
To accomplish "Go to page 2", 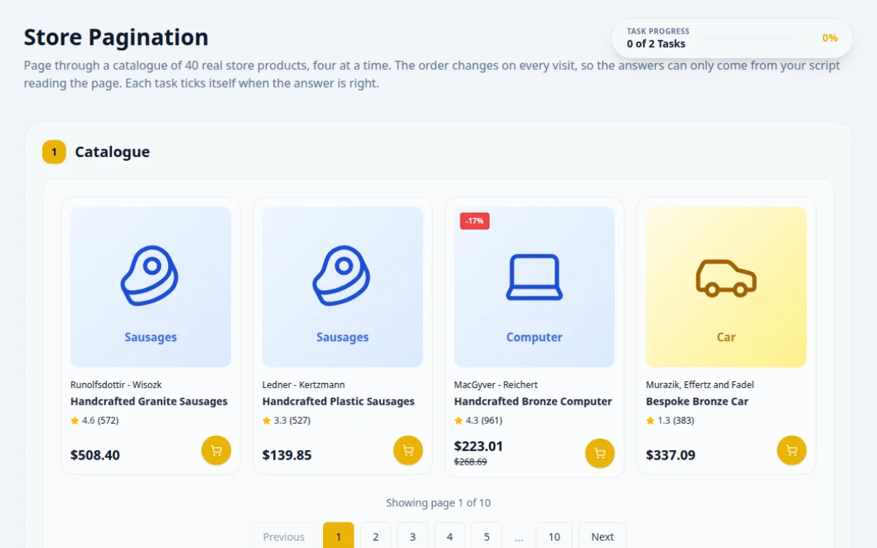I will [376, 536].
